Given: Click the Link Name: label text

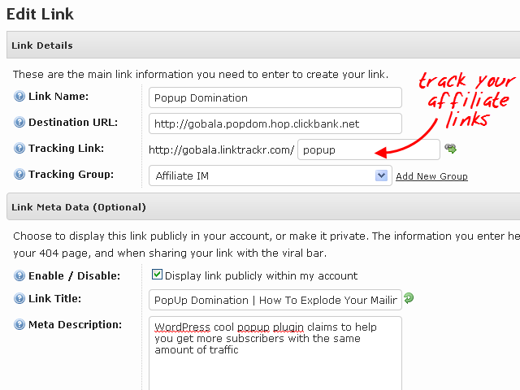Looking at the screenshot, I should pos(58,97).
